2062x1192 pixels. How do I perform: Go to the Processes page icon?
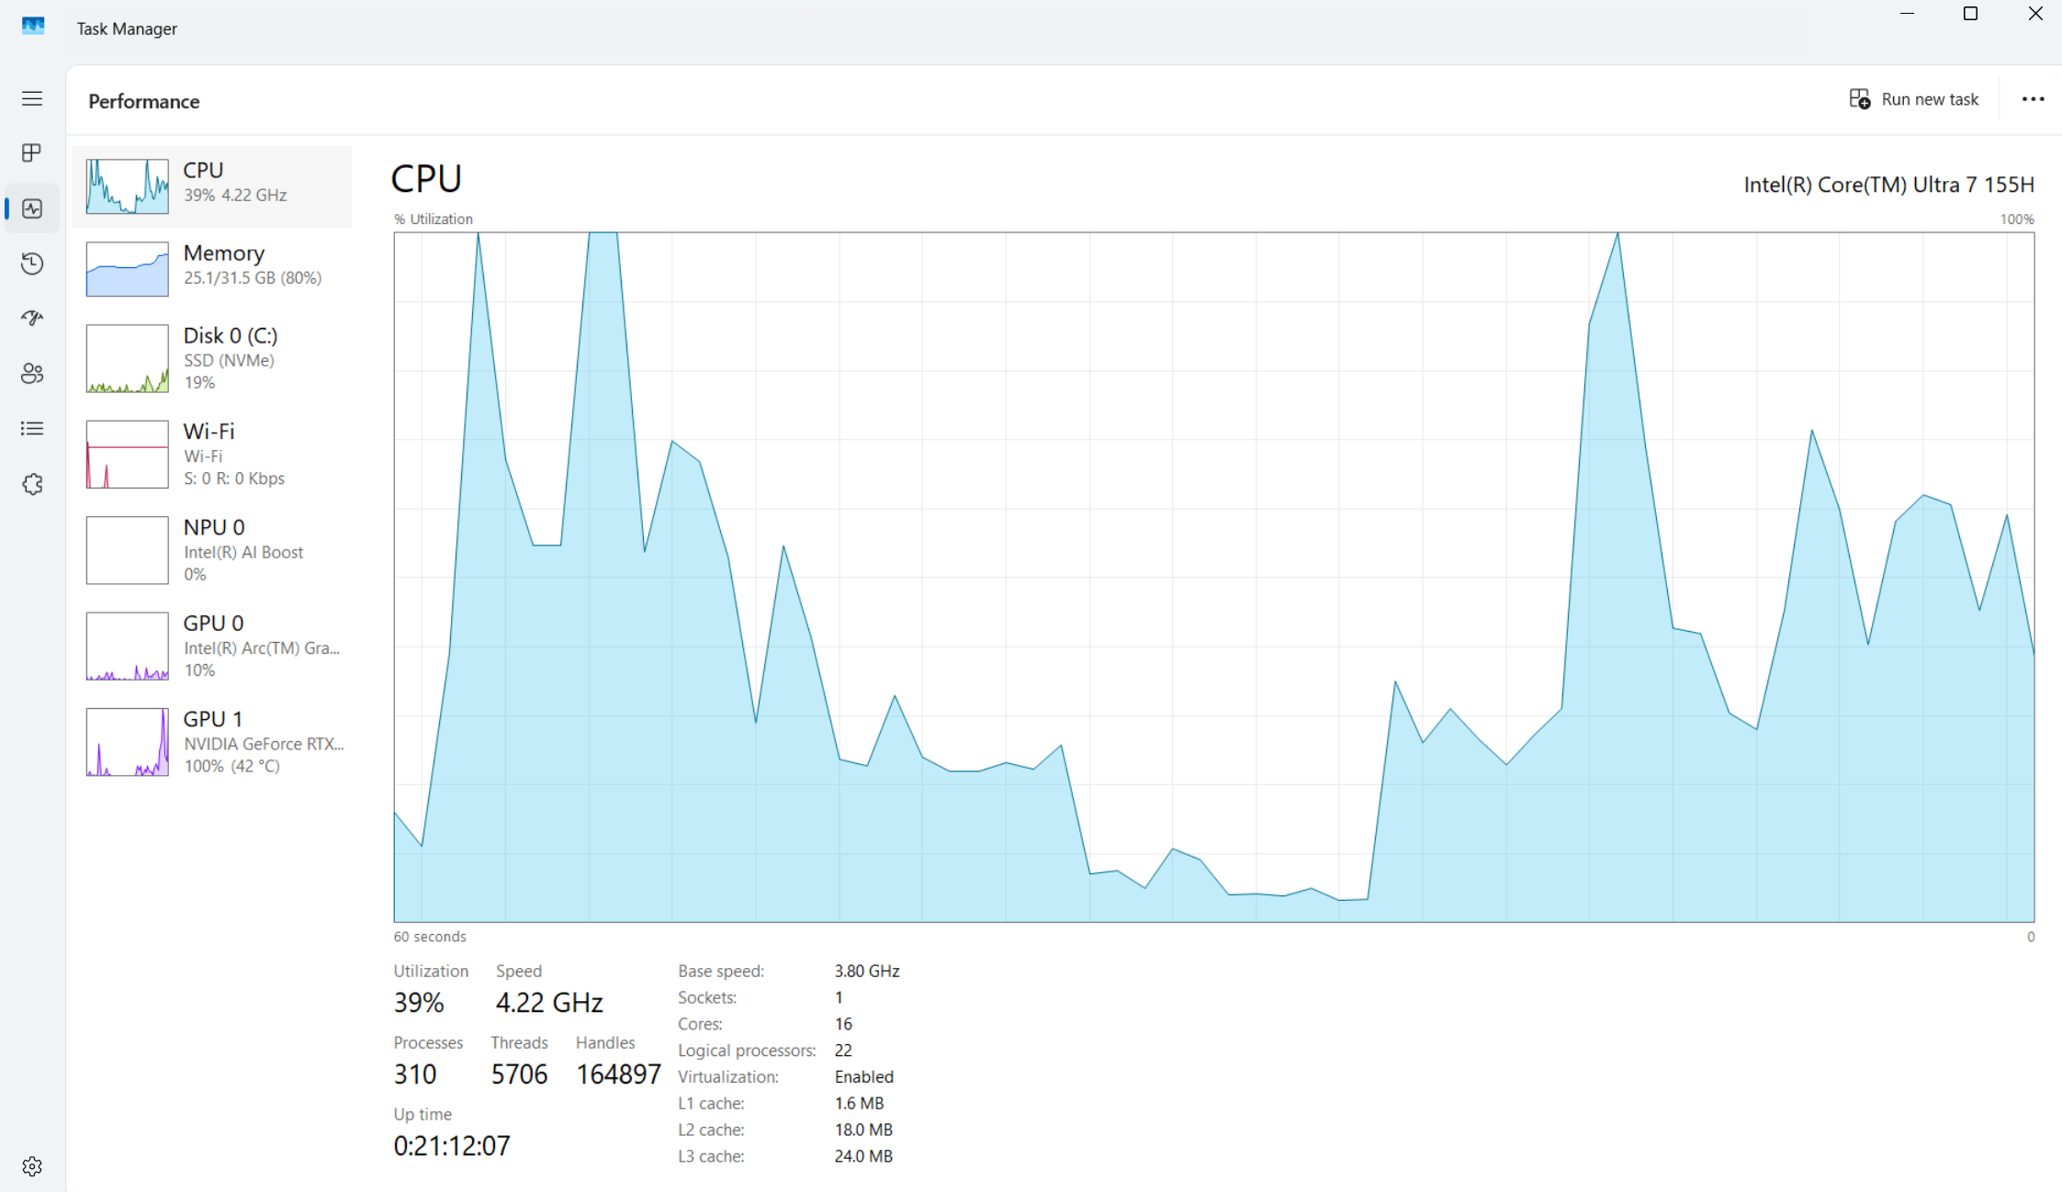pos(32,152)
